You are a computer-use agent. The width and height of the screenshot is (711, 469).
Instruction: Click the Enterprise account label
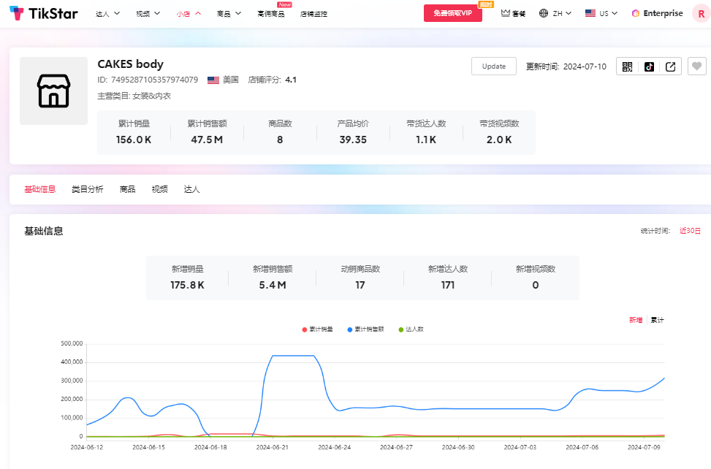[x=663, y=13]
